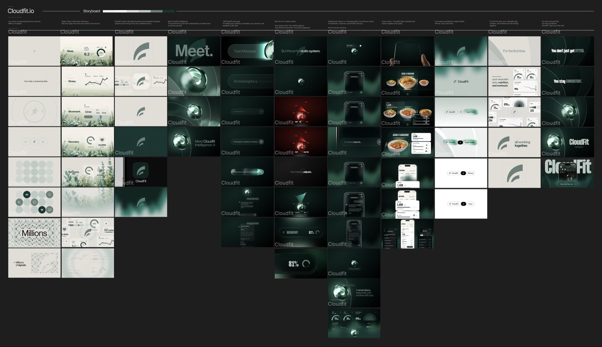The image size is (602, 347).
Task: Click the arrow before 'Millions of signals.' text
Action: point(14,262)
